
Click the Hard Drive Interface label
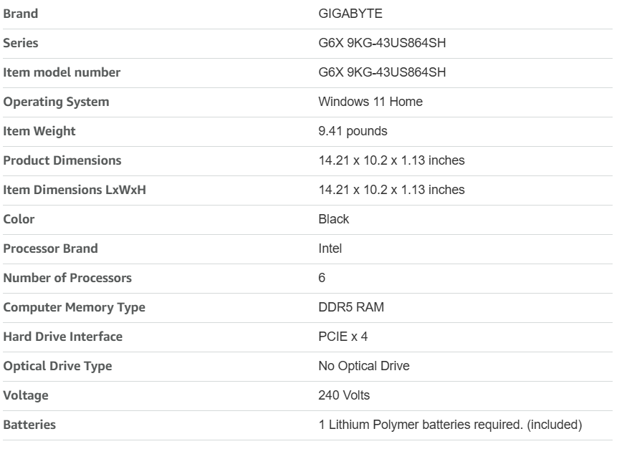pyautogui.click(x=63, y=337)
